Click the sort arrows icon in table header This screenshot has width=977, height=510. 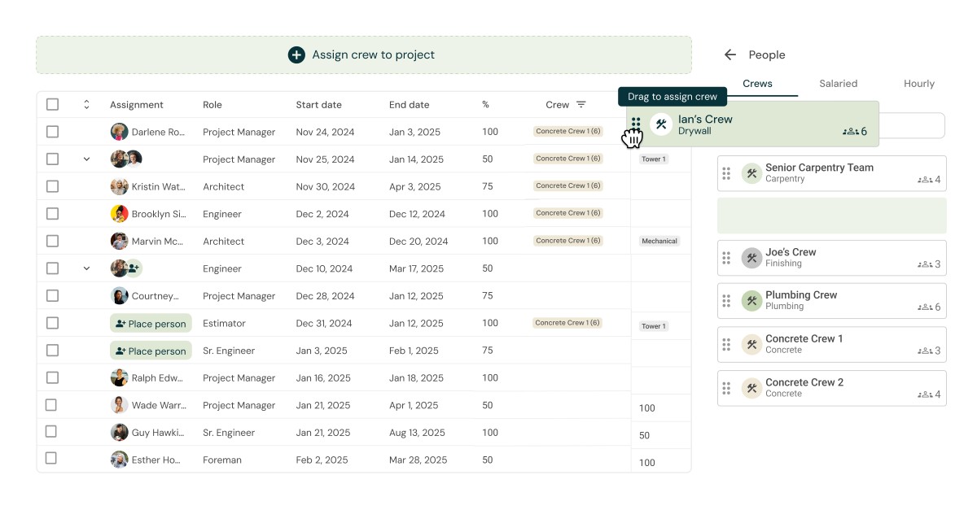pos(86,104)
